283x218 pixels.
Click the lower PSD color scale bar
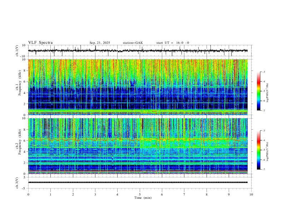(258, 150)
